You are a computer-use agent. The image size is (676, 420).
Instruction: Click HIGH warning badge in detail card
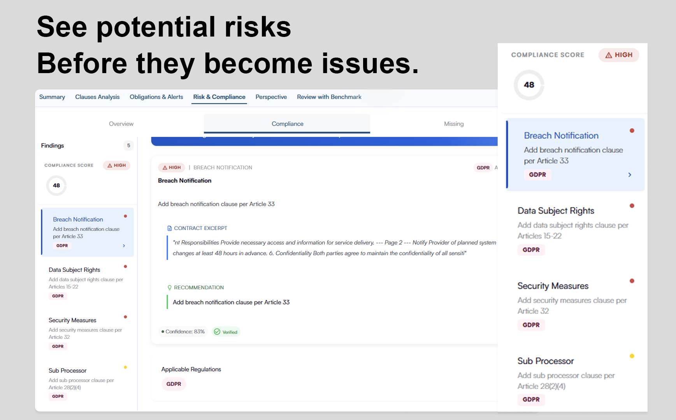click(171, 168)
